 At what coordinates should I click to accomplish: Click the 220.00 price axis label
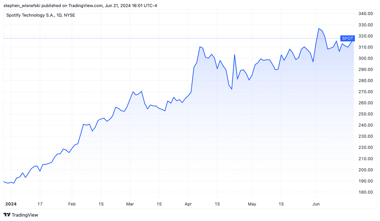[366, 147]
